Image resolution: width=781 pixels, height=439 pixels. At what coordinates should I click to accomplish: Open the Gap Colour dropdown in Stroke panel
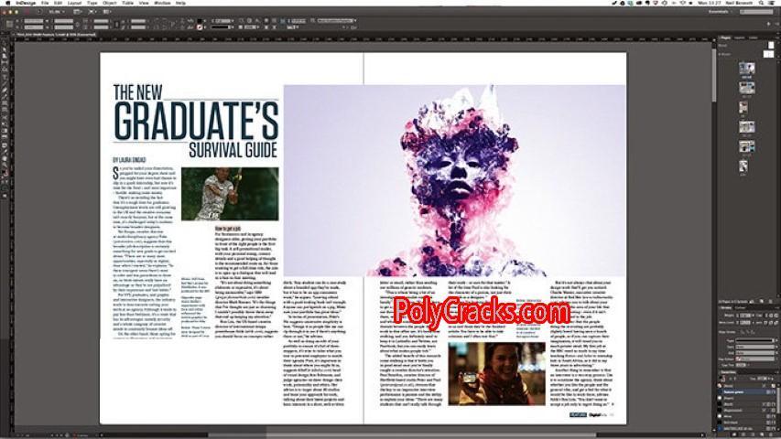[755, 359]
